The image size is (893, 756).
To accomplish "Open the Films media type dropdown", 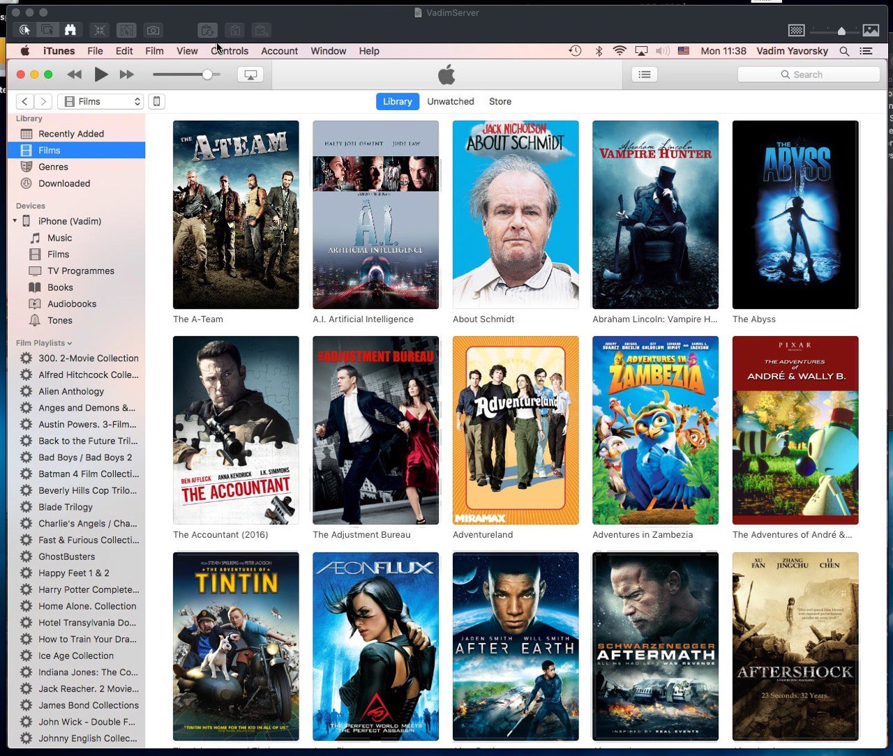I will click(x=100, y=101).
